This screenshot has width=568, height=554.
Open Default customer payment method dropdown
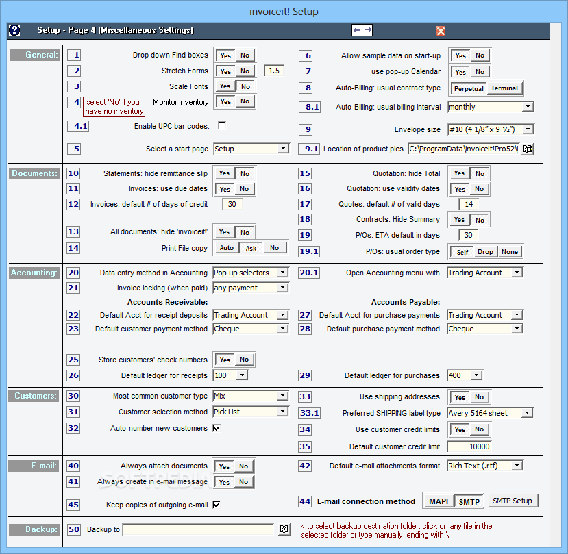pos(282,329)
